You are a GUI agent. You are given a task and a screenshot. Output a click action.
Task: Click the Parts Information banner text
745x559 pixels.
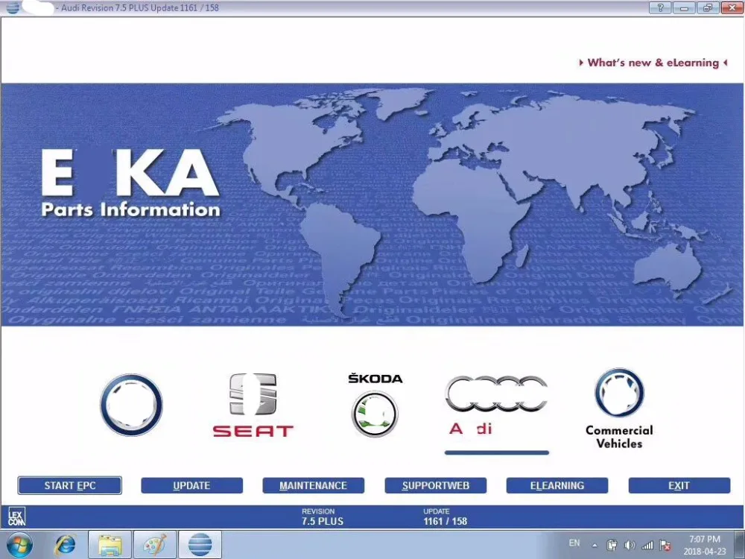pyautogui.click(x=130, y=209)
